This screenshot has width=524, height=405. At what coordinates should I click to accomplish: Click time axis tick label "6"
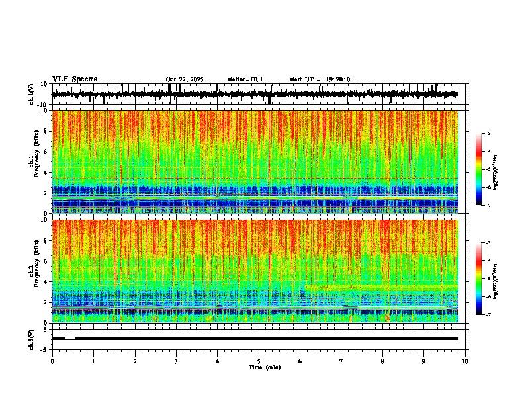pyautogui.click(x=300, y=361)
